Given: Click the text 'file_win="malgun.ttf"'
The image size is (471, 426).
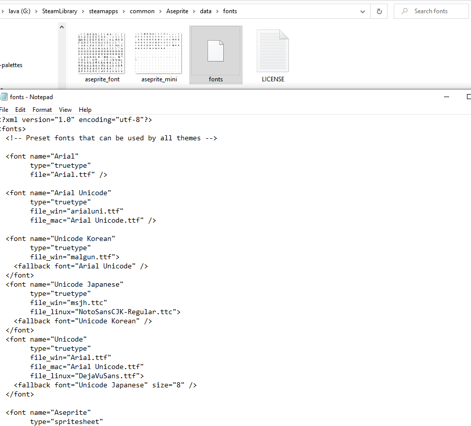Looking at the screenshot, I should coord(73,257).
